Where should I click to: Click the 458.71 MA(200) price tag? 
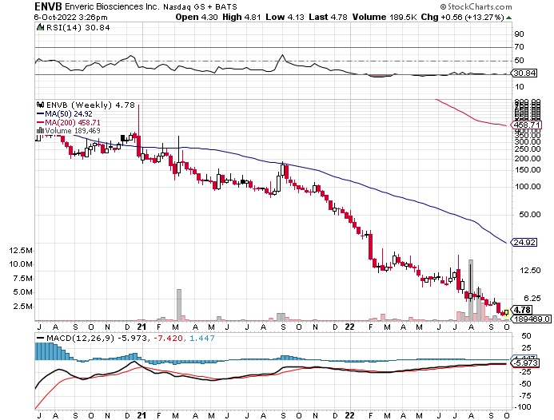(527, 125)
